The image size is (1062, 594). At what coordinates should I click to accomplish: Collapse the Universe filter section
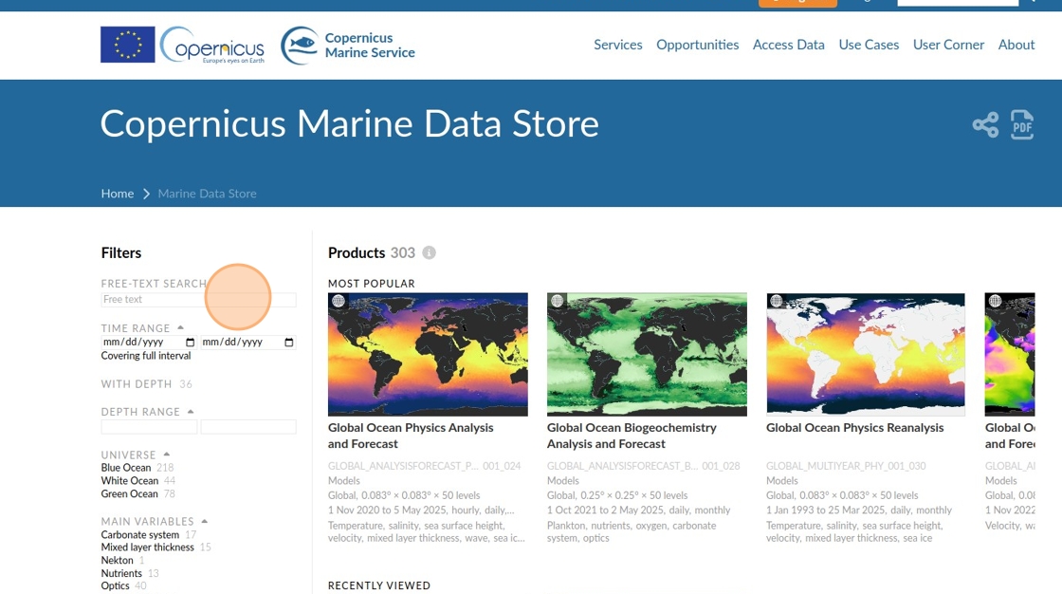click(x=167, y=455)
